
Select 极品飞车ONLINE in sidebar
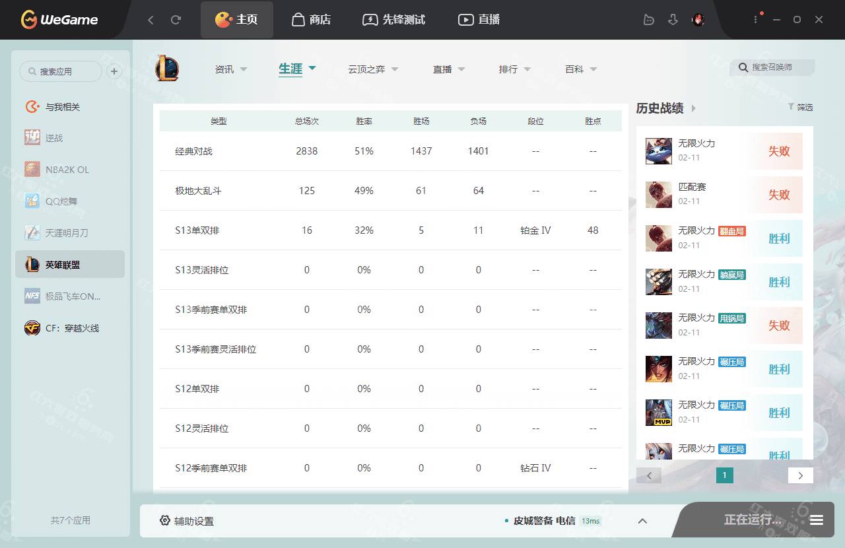click(70, 296)
